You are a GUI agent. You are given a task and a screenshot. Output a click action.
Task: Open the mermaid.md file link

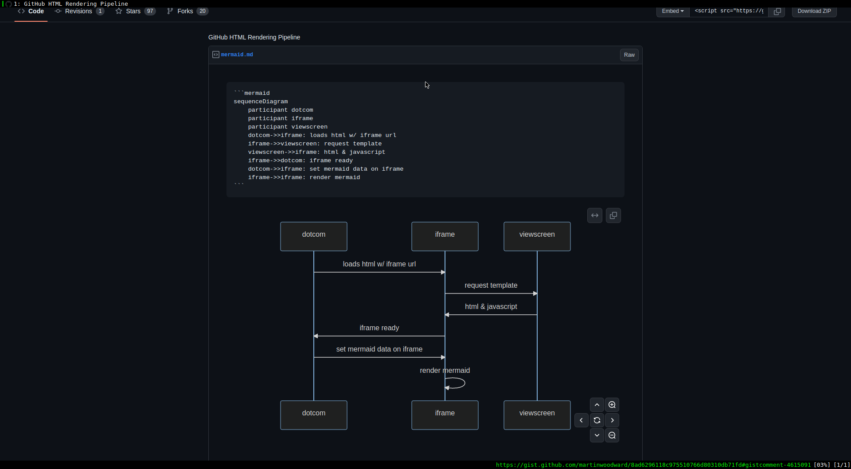tap(237, 55)
